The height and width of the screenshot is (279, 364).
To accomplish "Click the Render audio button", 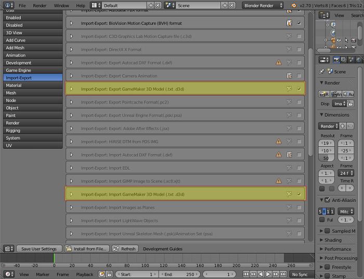I will pos(348,94).
